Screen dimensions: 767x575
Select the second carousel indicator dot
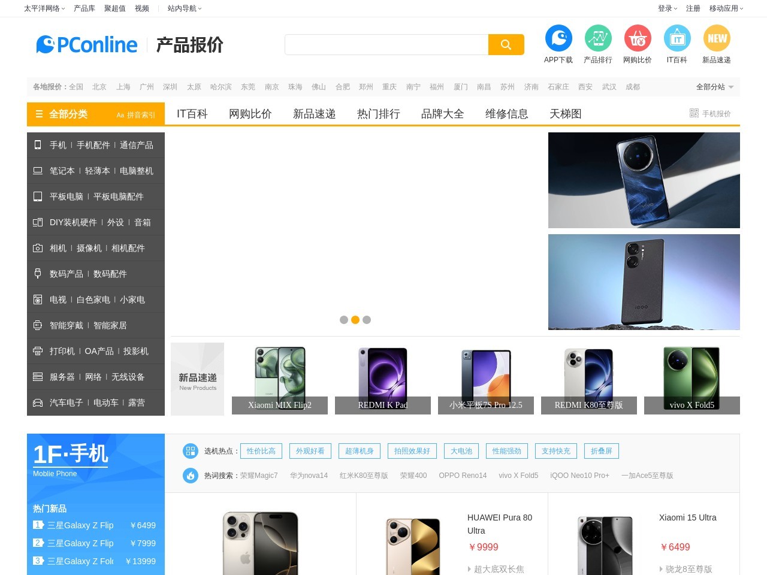[355, 320]
